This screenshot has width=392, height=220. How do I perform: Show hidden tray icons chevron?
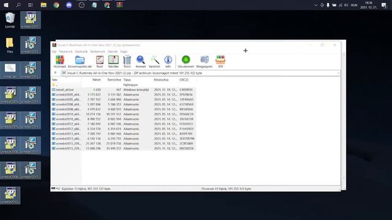click(x=316, y=5)
